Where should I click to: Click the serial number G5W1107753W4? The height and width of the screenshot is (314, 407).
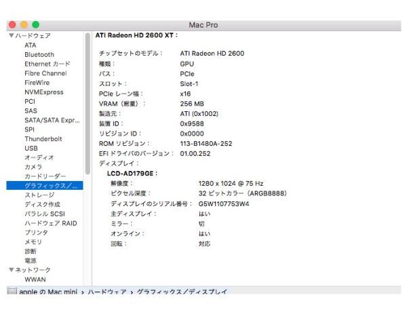(x=224, y=204)
